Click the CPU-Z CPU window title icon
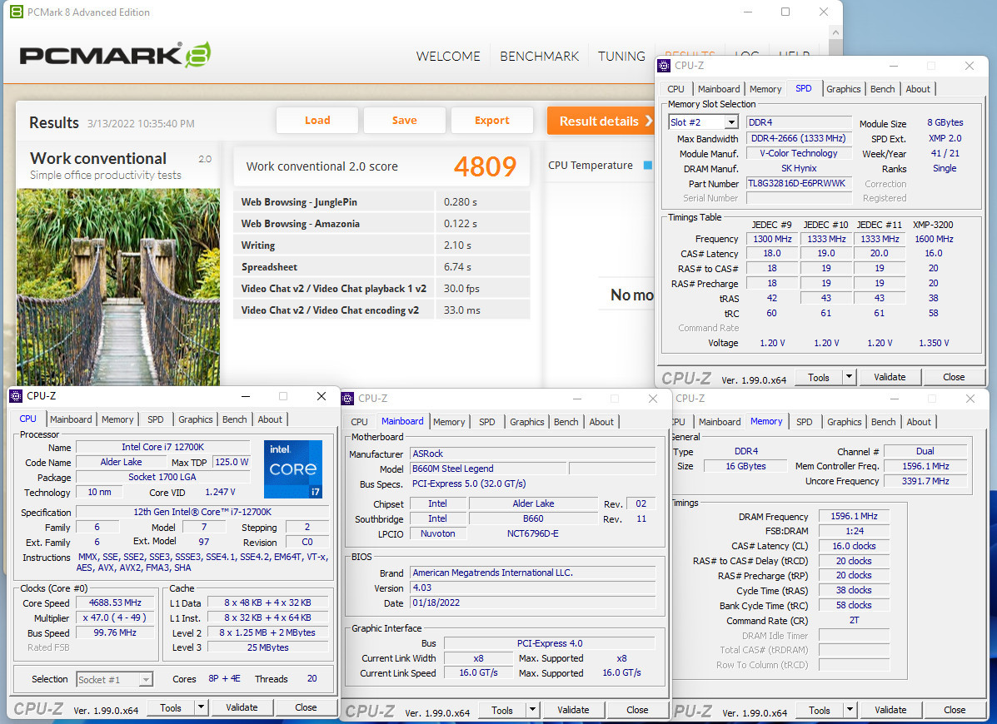The width and height of the screenshot is (997, 724). click(16, 395)
